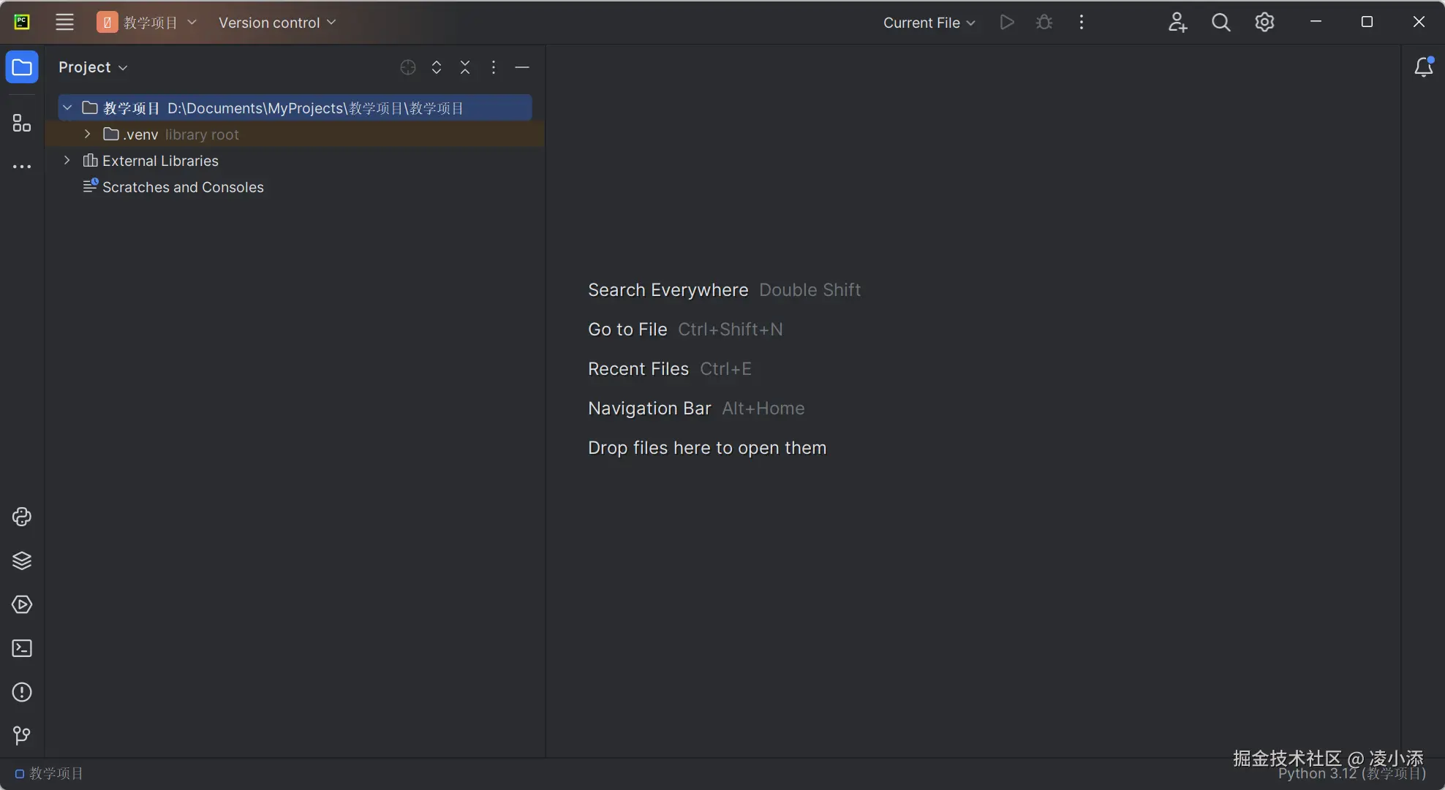The image size is (1445, 790).
Task: Open the Git tool window icon
Action: click(x=22, y=735)
